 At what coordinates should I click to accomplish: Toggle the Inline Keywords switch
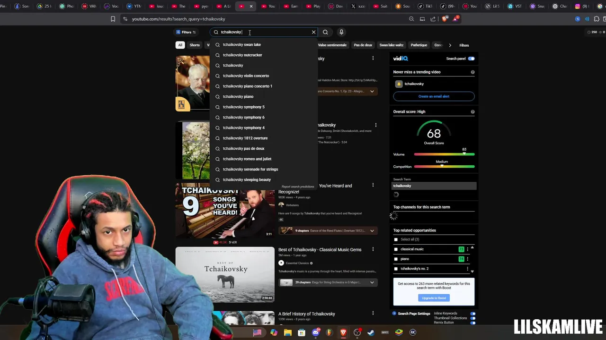[472, 314]
